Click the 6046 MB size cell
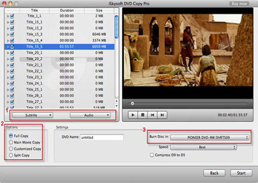 (99, 34)
